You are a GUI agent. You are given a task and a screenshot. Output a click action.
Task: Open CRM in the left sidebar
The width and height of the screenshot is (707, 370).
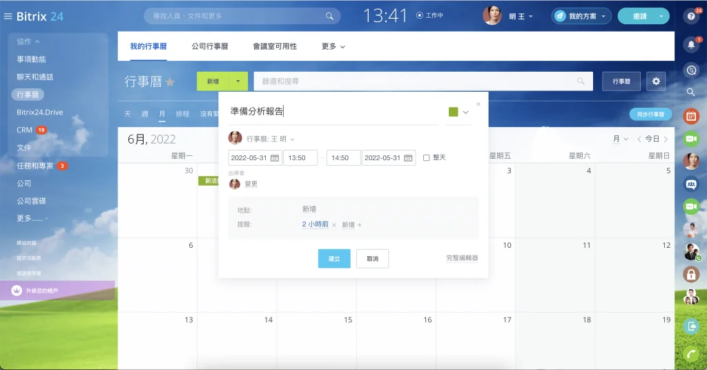pos(24,130)
